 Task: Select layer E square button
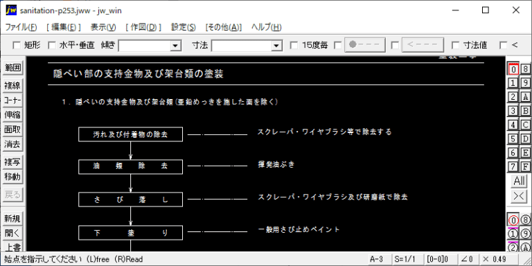click(x=526, y=152)
